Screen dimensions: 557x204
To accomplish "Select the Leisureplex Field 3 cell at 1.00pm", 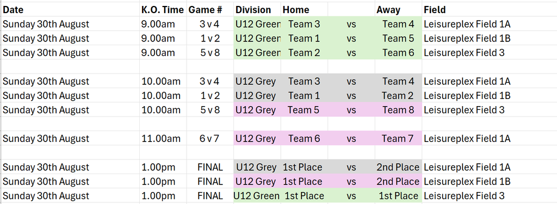I will [489, 196].
